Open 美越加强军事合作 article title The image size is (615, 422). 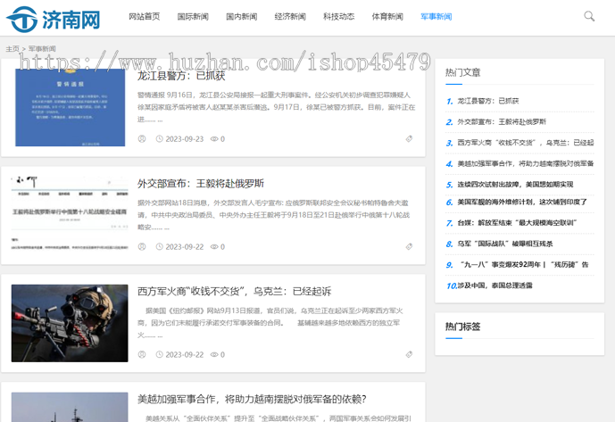252,400
